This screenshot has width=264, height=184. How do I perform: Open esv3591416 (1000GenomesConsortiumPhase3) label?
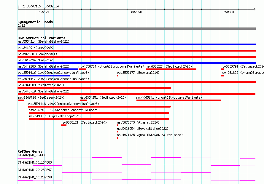coord(53,73)
